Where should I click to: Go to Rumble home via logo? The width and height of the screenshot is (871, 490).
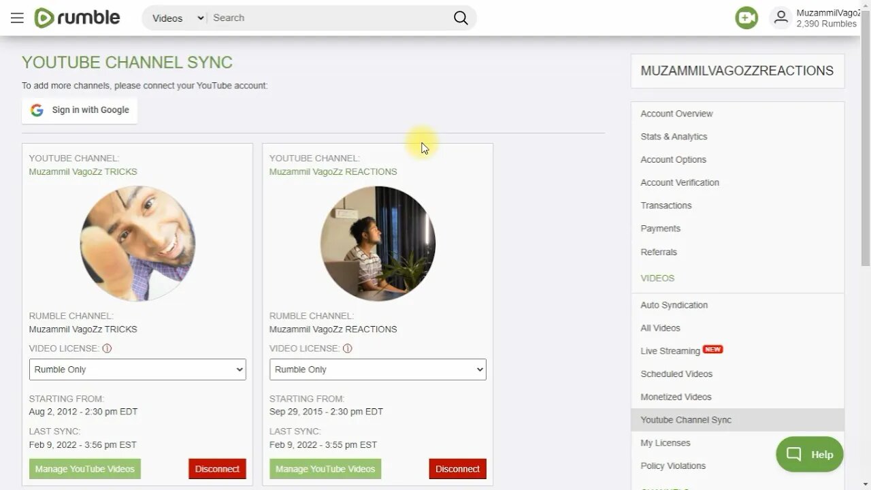pyautogui.click(x=77, y=18)
